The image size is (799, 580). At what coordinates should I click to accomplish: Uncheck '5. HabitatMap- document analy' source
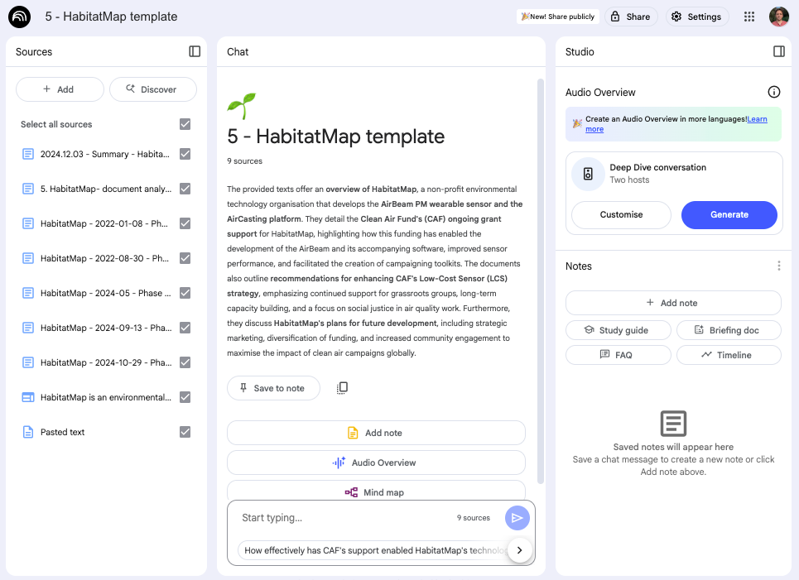(185, 189)
